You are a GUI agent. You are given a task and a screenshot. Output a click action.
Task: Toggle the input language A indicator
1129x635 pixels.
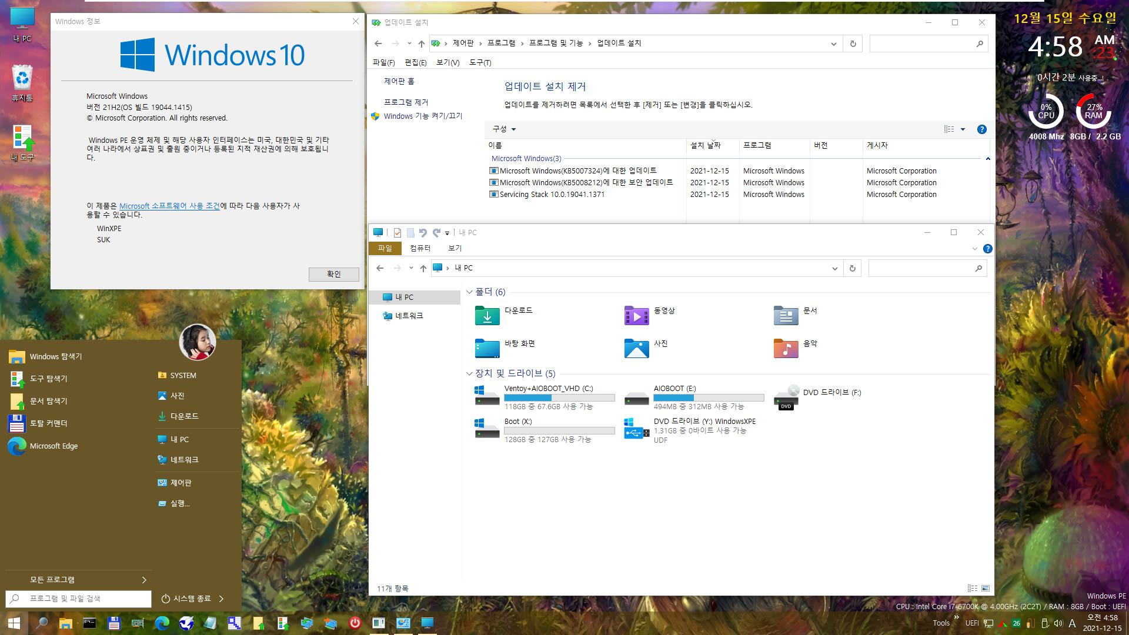click(1072, 624)
